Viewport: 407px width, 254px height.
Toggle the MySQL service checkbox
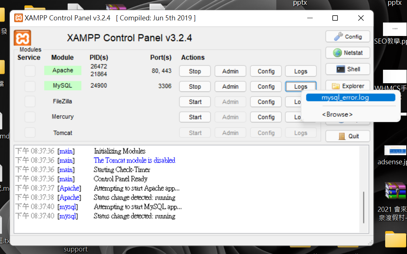pyautogui.click(x=30, y=86)
